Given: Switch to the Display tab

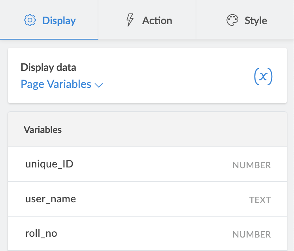Looking at the screenshot, I should [x=49, y=20].
